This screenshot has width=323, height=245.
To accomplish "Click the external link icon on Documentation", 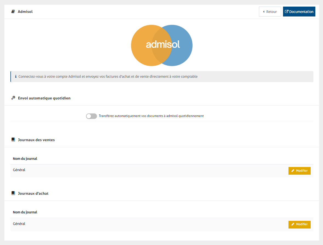I will [x=287, y=12].
